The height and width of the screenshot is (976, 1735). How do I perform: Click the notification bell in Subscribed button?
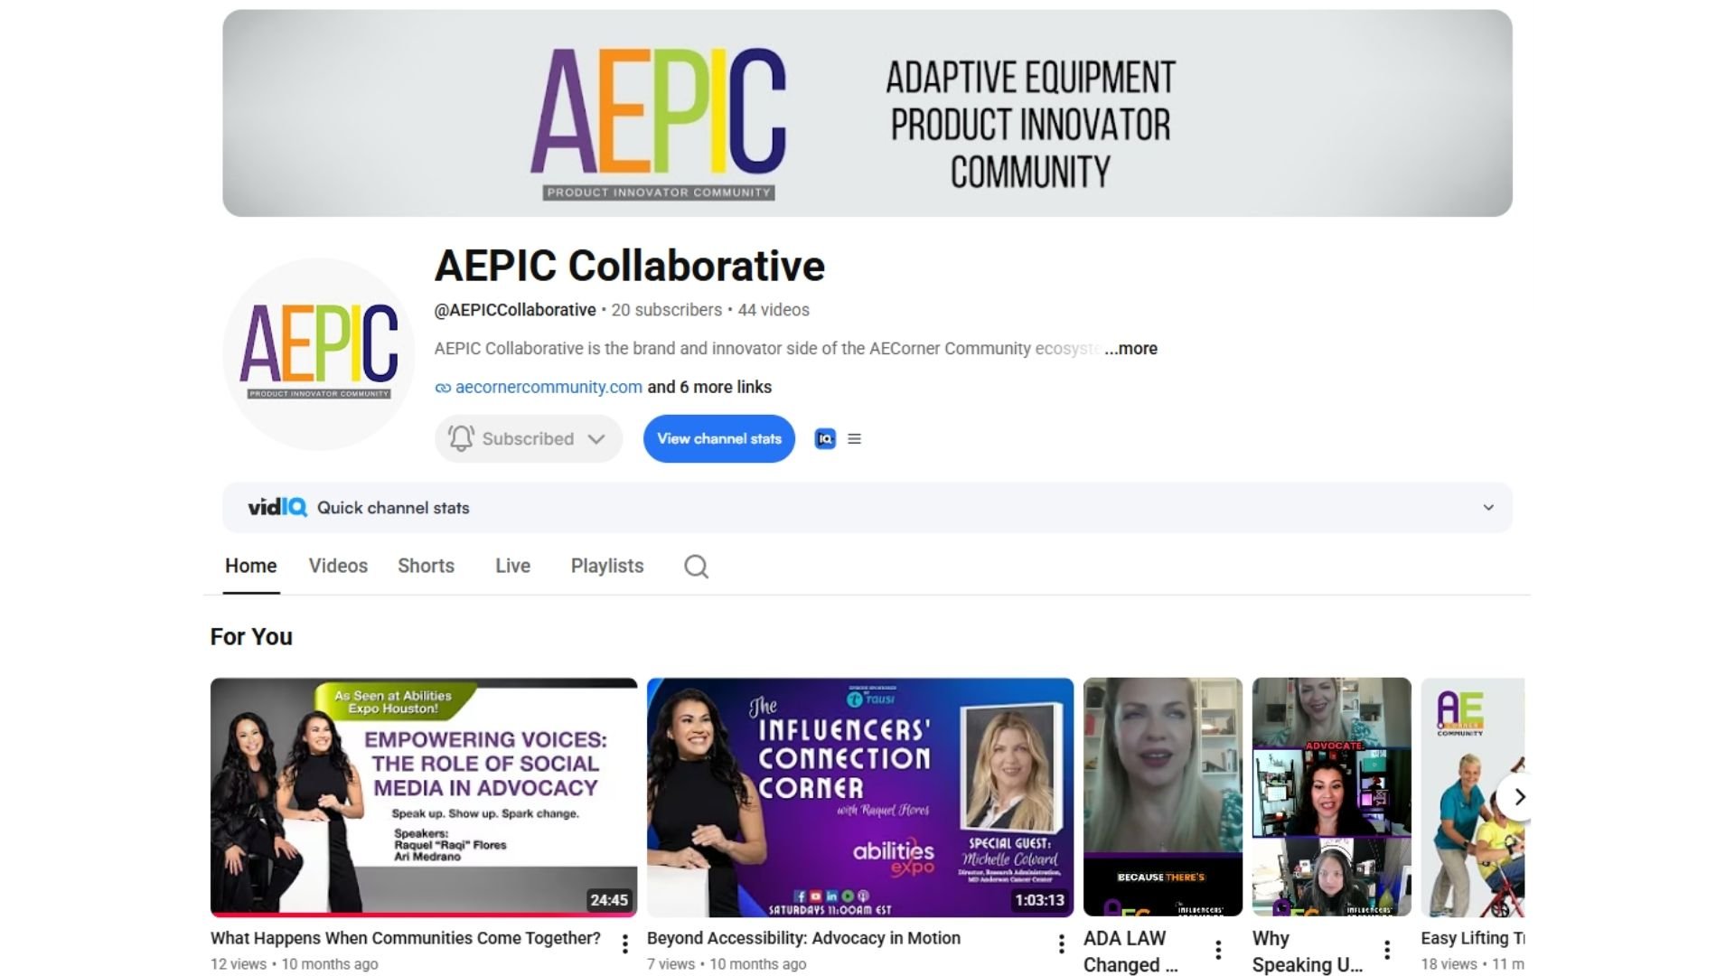[461, 439]
